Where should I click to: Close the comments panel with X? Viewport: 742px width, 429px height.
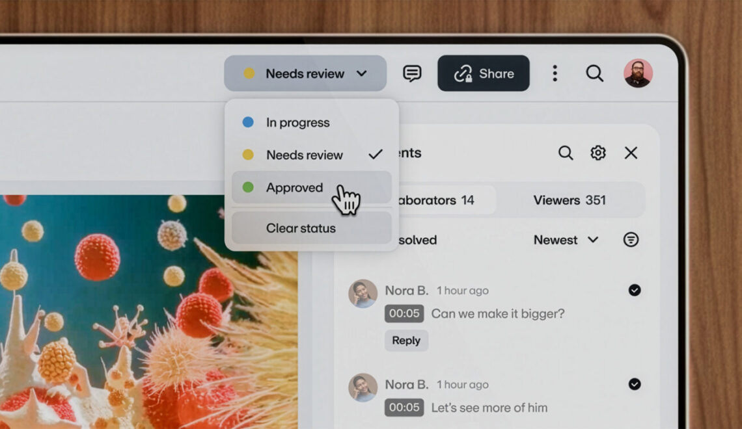(631, 153)
